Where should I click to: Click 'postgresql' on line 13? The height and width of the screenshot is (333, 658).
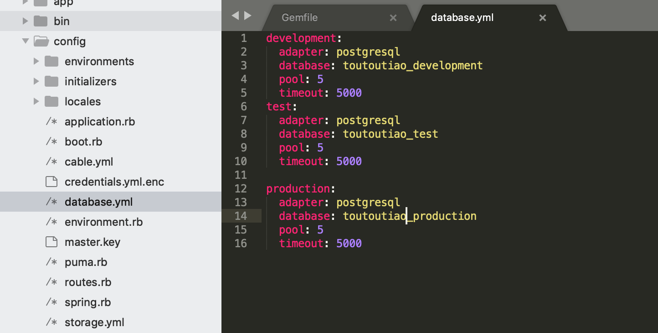click(x=368, y=203)
